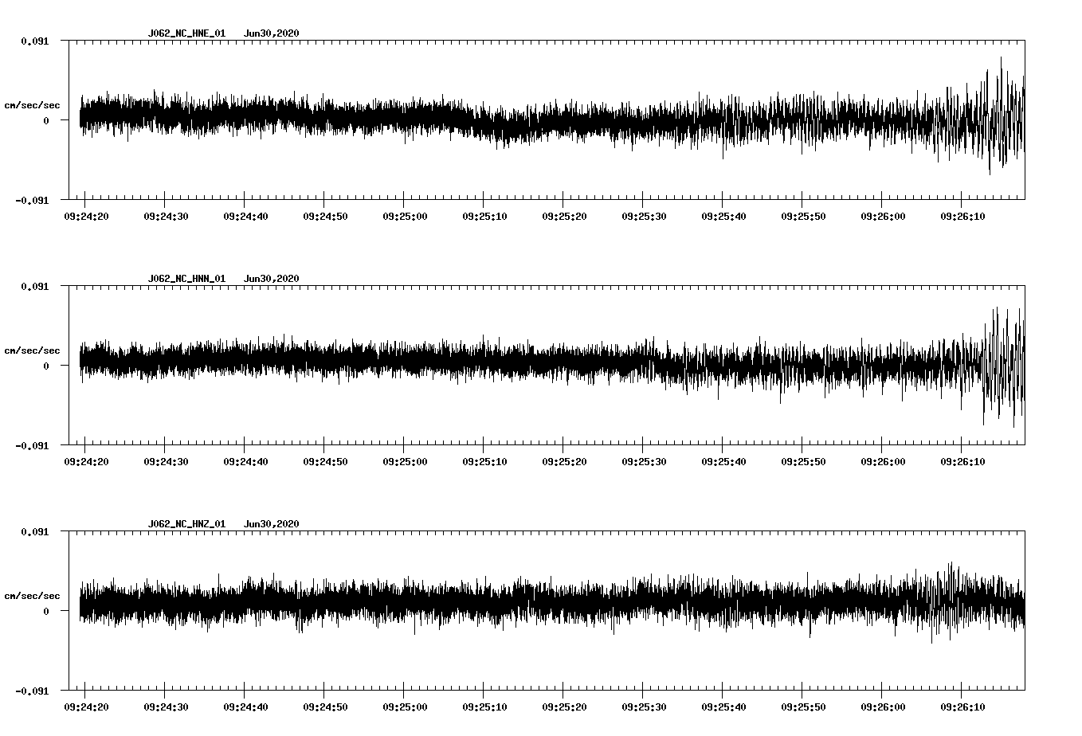The height and width of the screenshot is (736, 1082).
Task: Click the 09:25:30 time label under HNN plot
Action: 644,461
